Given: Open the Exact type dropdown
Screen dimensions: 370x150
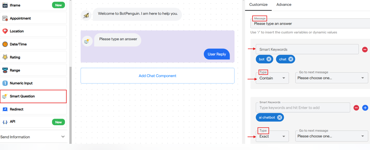Looking at the screenshot, I should [x=272, y=136].
